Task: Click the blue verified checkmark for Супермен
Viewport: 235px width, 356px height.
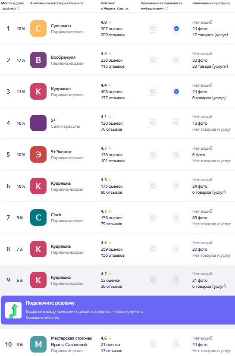Action: point(176,28)
